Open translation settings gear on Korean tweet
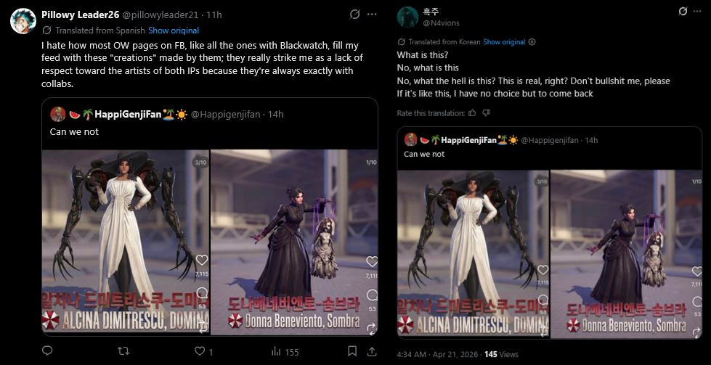Image resolution: width=711 pixels, height=365 pixels. 532,41
